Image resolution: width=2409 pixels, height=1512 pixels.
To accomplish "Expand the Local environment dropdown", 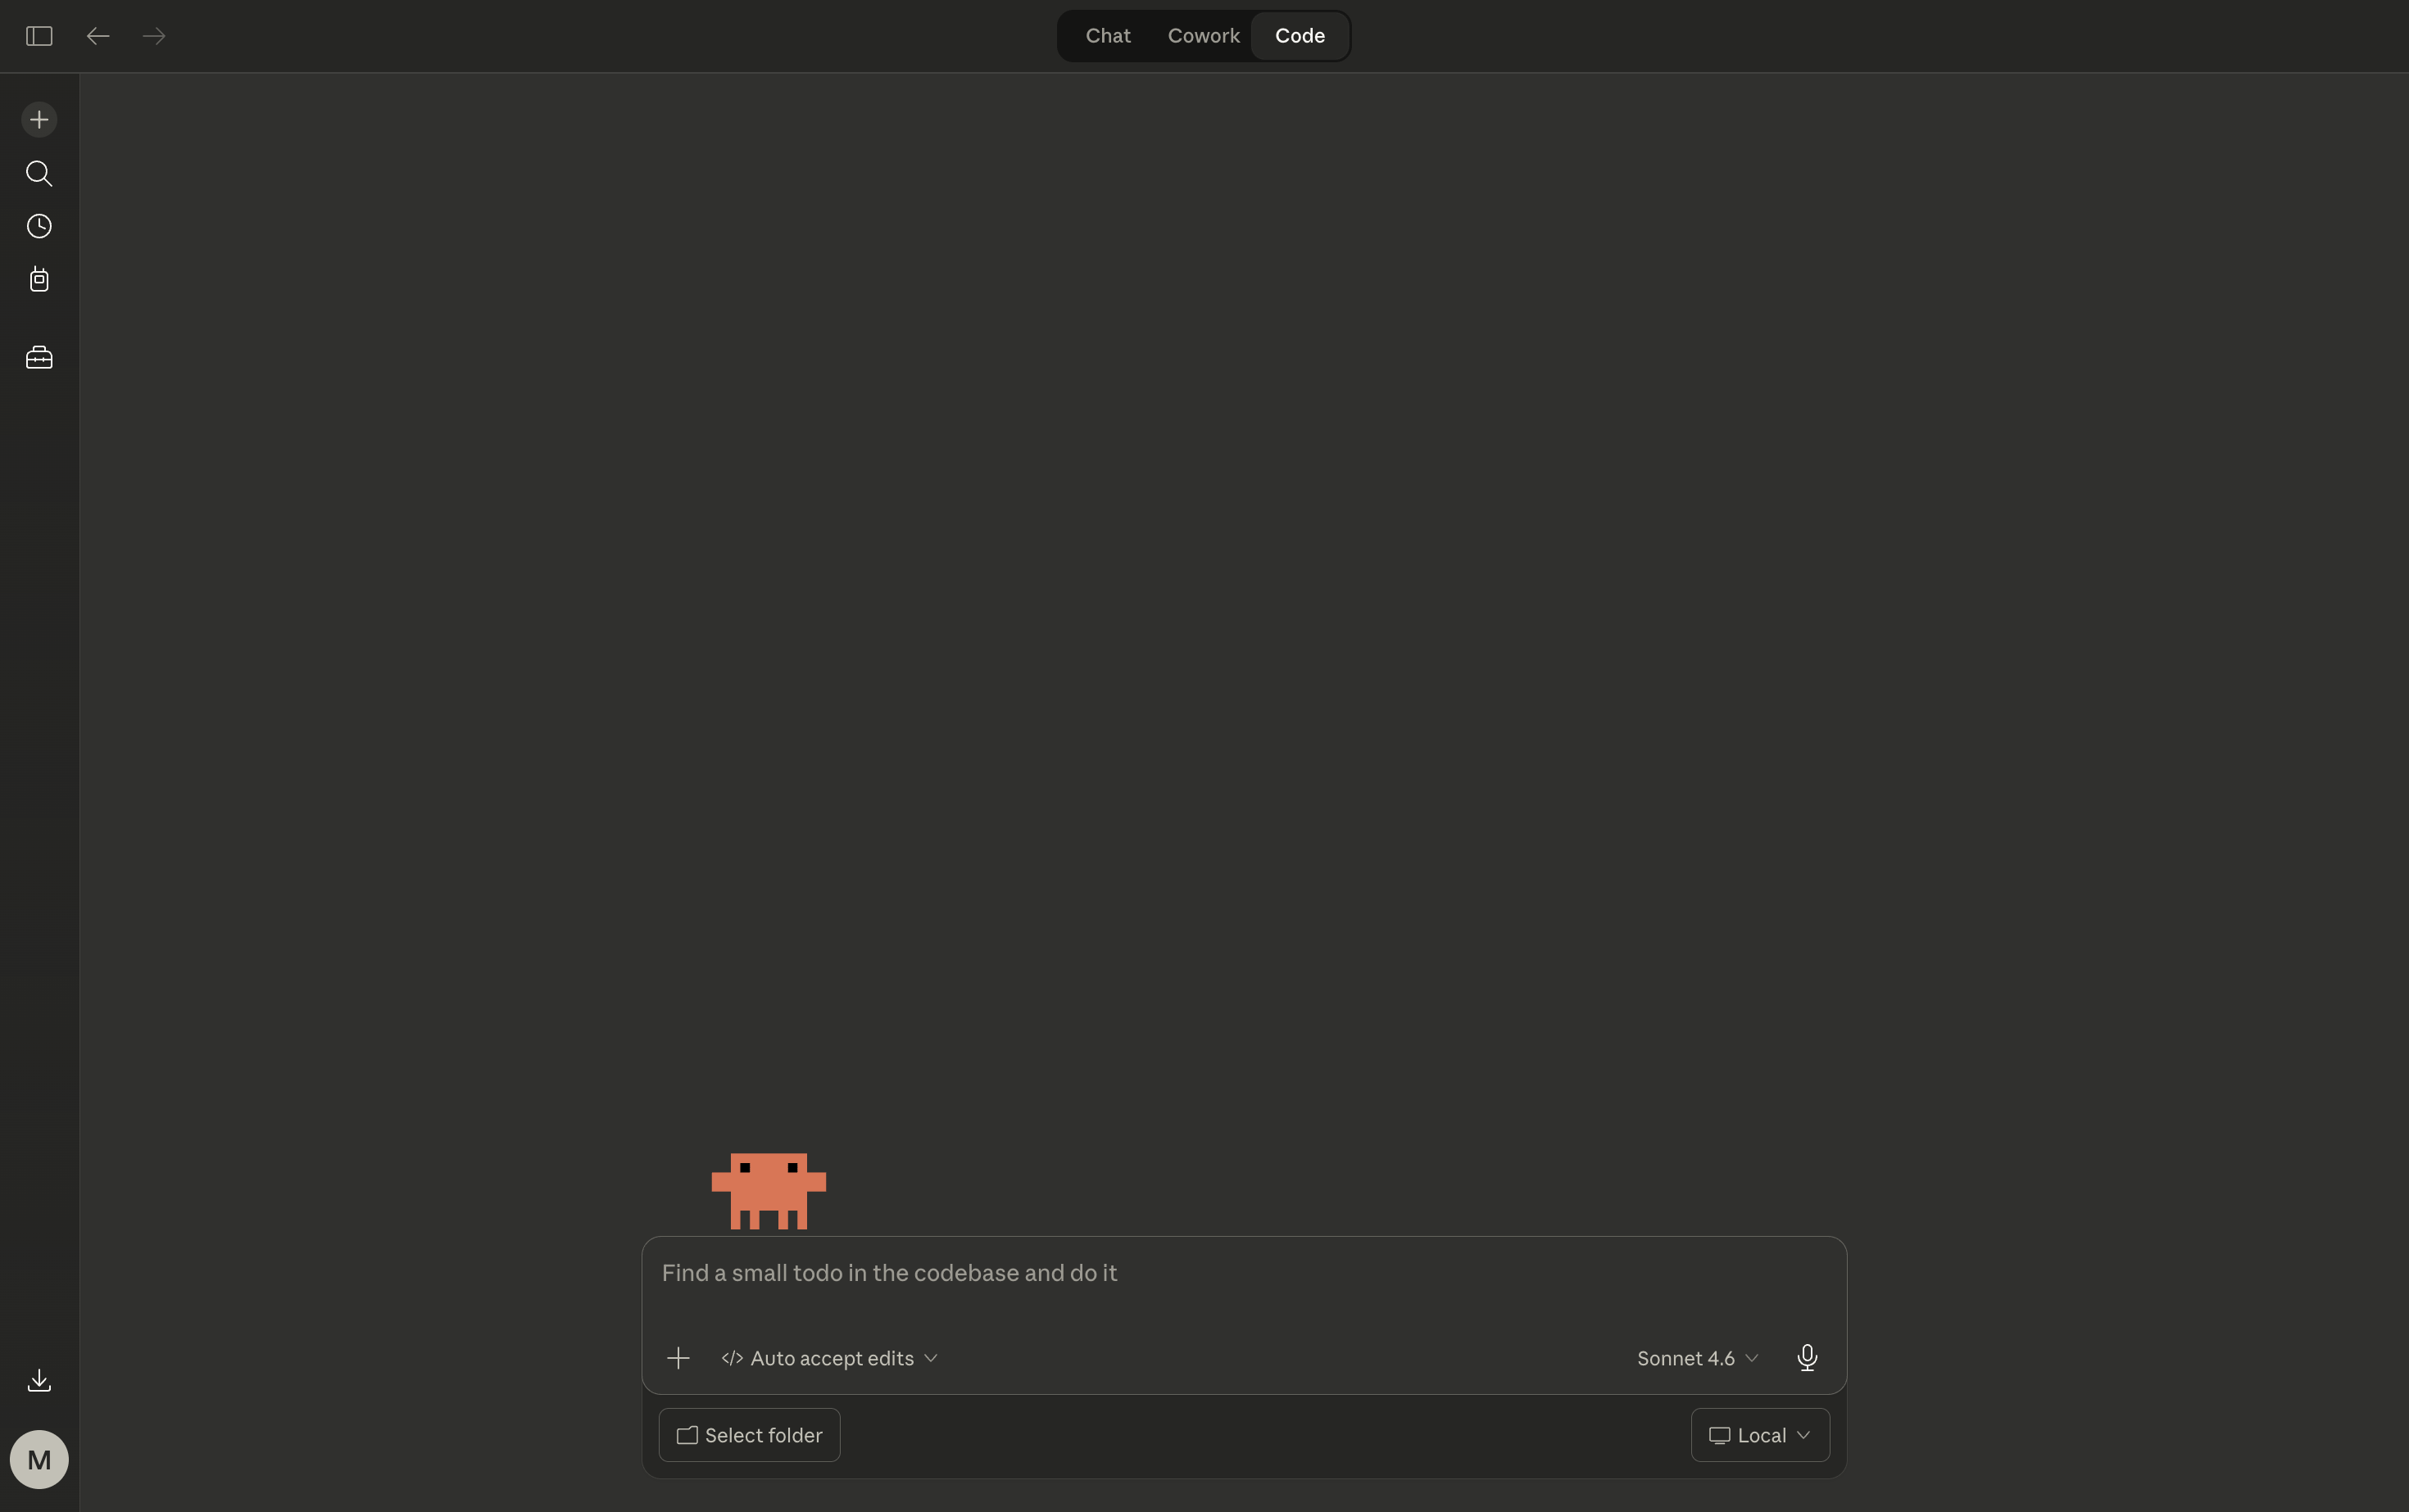I will 1760,1435.
